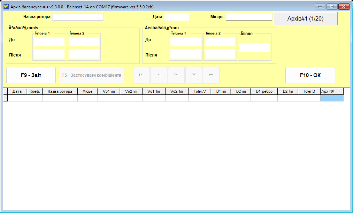Click the Дата field at top
This screenshot has height=213, width=353.
177,17
